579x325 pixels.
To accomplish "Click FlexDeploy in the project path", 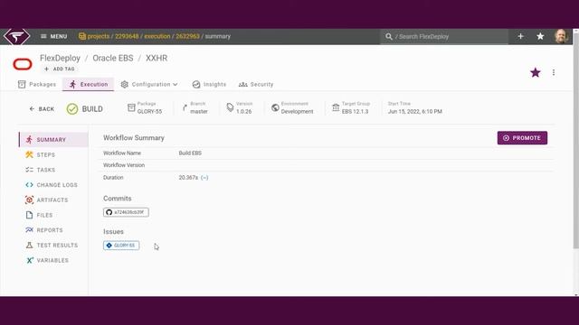I will pos(60,58).
